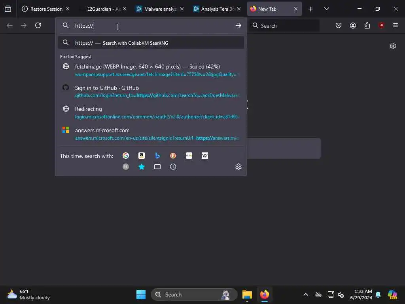Close the Analysis Tera Box tab
Screen dimensions: 405x304
tap(239, 9)
